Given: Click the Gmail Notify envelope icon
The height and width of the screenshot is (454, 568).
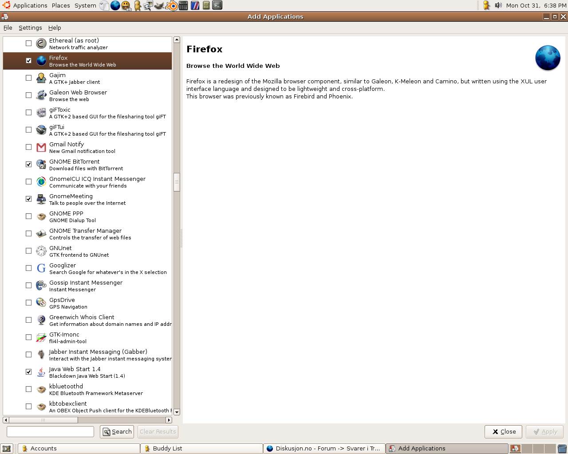Looking at the screenshot, I should click(41, 147).
